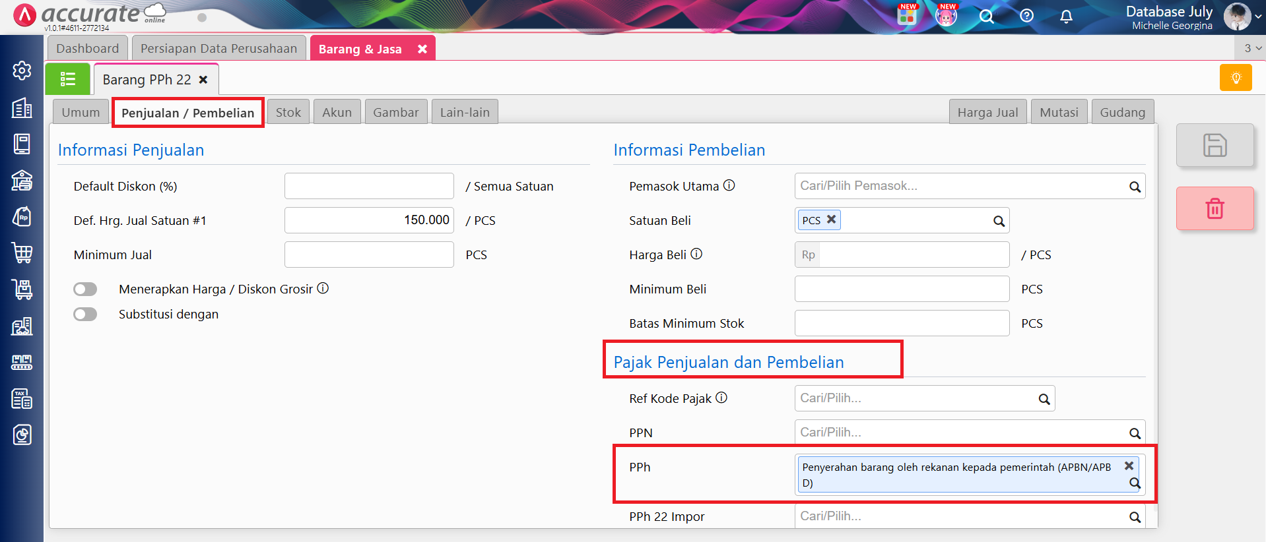Open the Akun tab

coord(337,112)
